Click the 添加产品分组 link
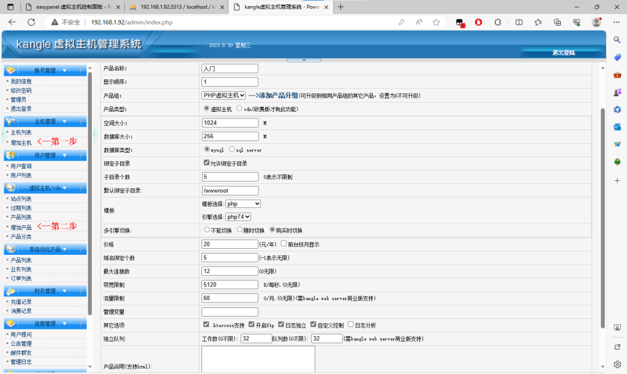Viewport: 627px width, 374px height. tap(273, 95)
